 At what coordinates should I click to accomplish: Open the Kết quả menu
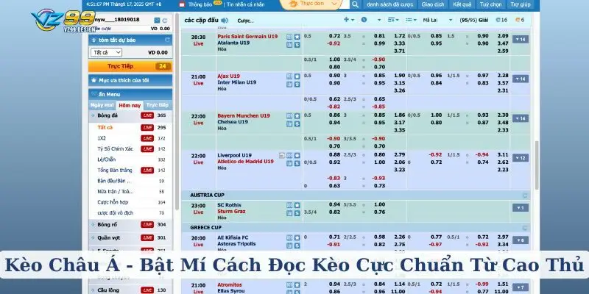tap(462, 4)
